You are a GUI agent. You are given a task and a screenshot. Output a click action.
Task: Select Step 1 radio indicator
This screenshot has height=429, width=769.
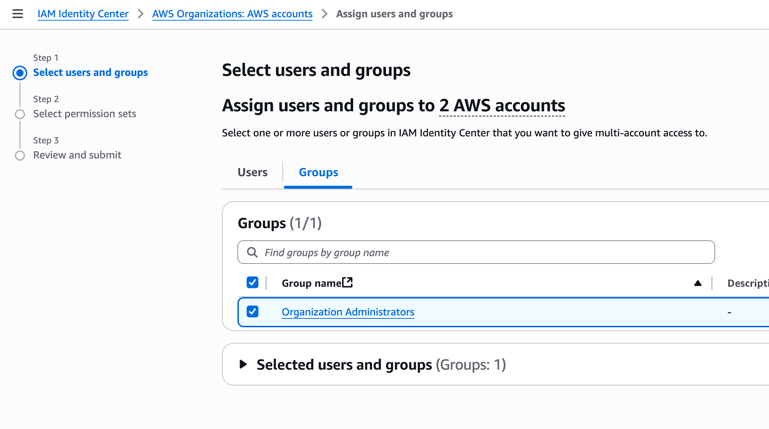pyautogui.click(x=20, y=73)
